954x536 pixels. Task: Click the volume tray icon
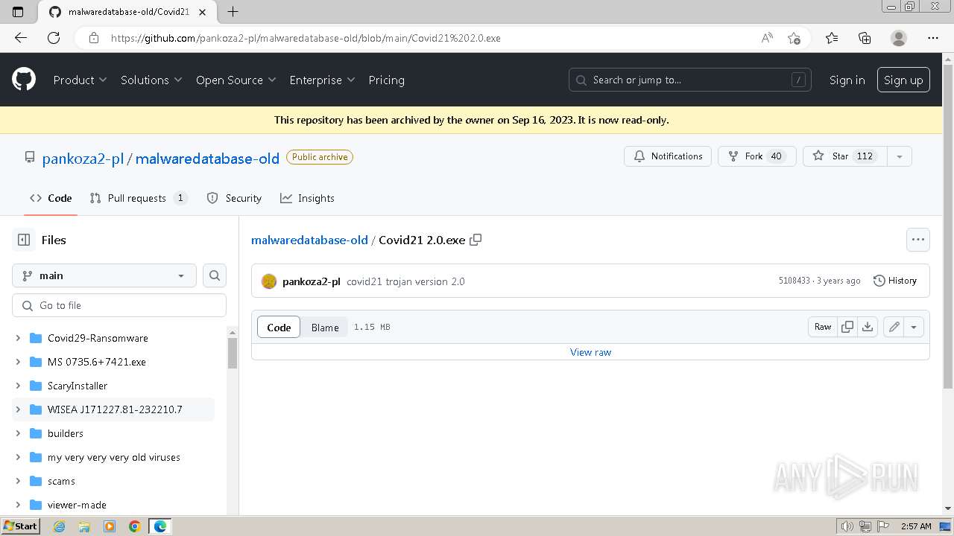click(847, 526)
